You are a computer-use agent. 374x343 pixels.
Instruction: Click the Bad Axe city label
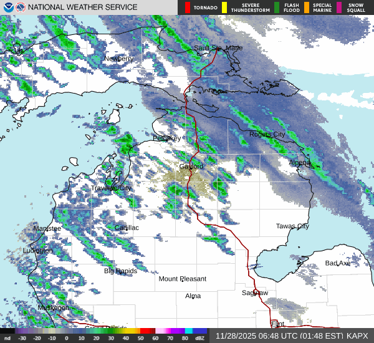[338, 264]
